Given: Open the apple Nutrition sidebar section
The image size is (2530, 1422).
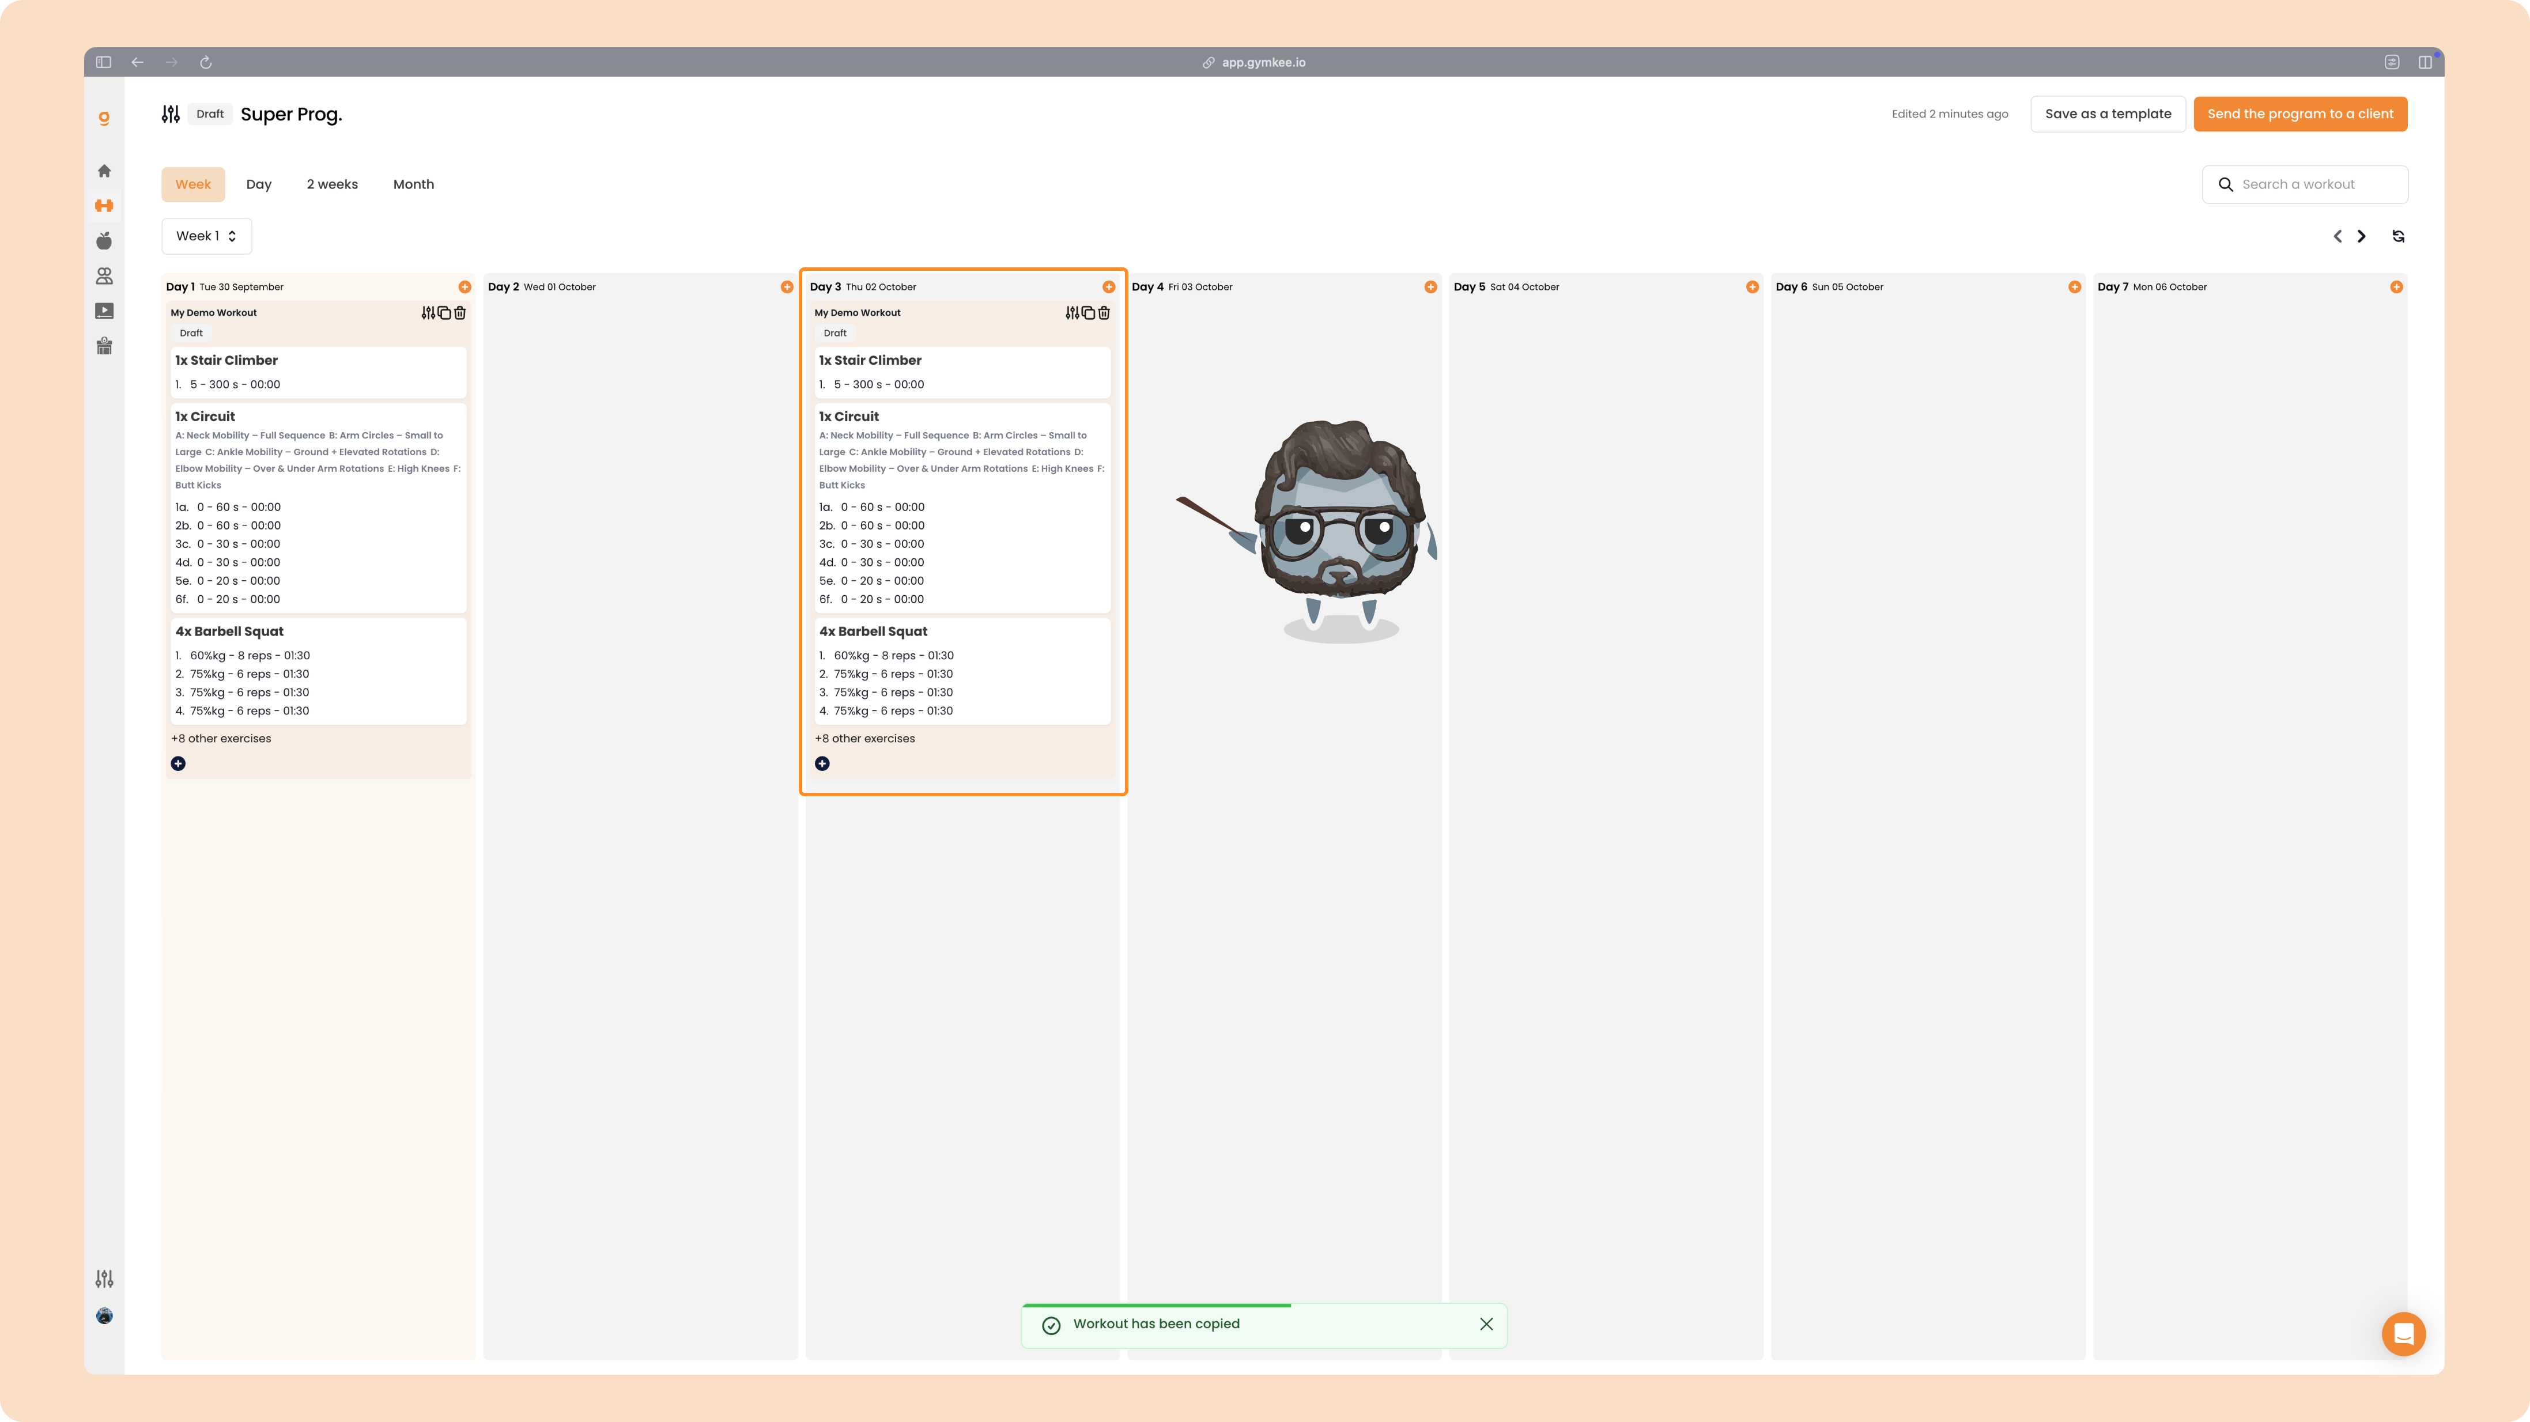Looking at the screenshot, I should coord(104,241).
